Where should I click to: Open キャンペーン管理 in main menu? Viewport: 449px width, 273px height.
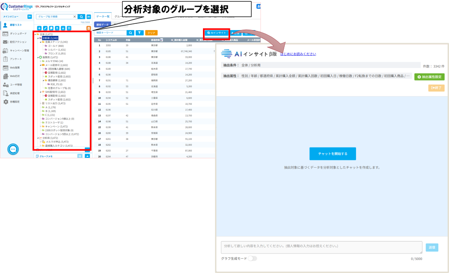(x=17, y=51)
